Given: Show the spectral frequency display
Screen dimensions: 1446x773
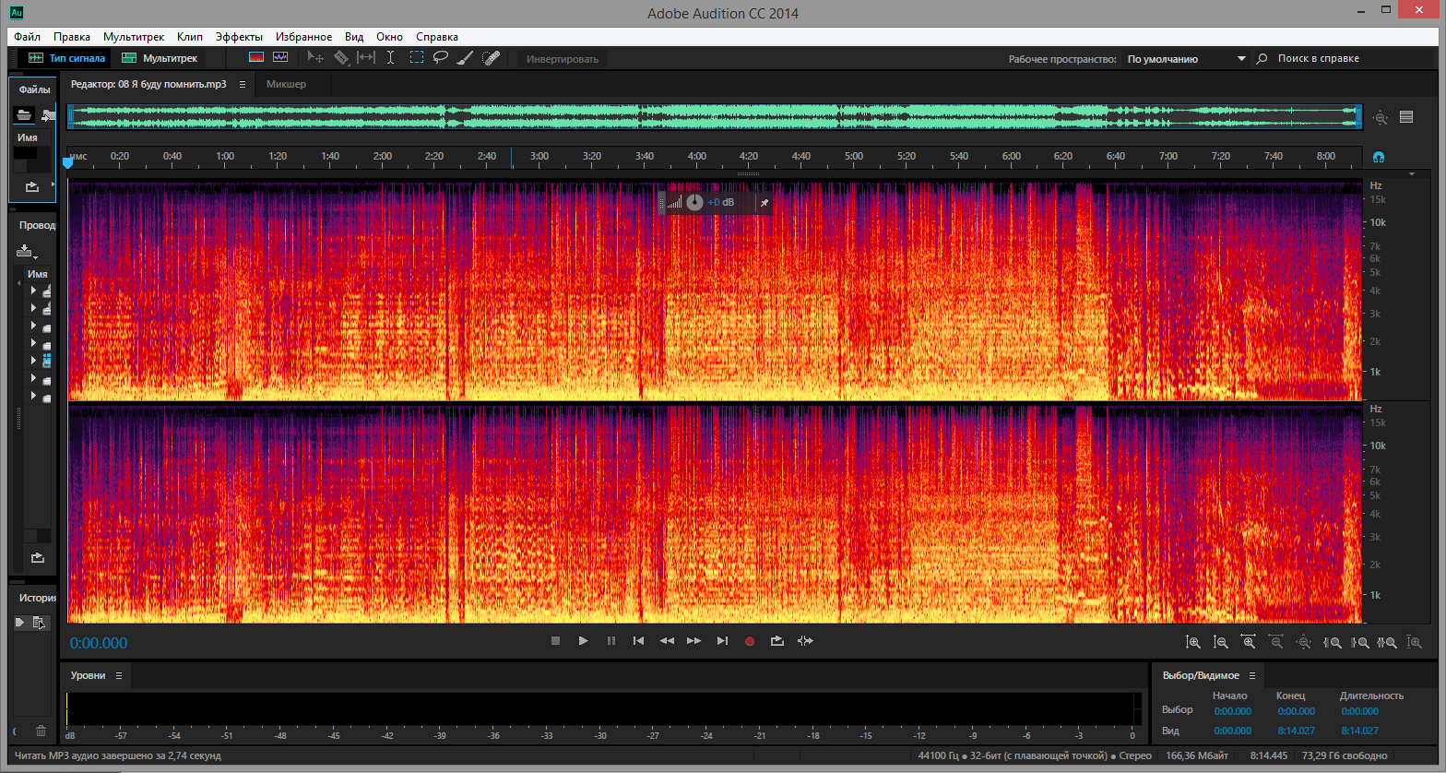Looking at the screenshot, I should pyautogui.click(x=256, y=57).
